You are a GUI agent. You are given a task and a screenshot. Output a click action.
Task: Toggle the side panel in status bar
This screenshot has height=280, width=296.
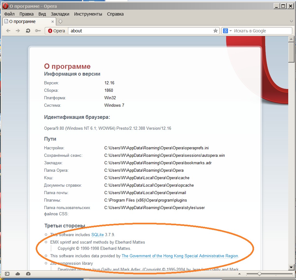pyautogui.click(x=7, y=274)
